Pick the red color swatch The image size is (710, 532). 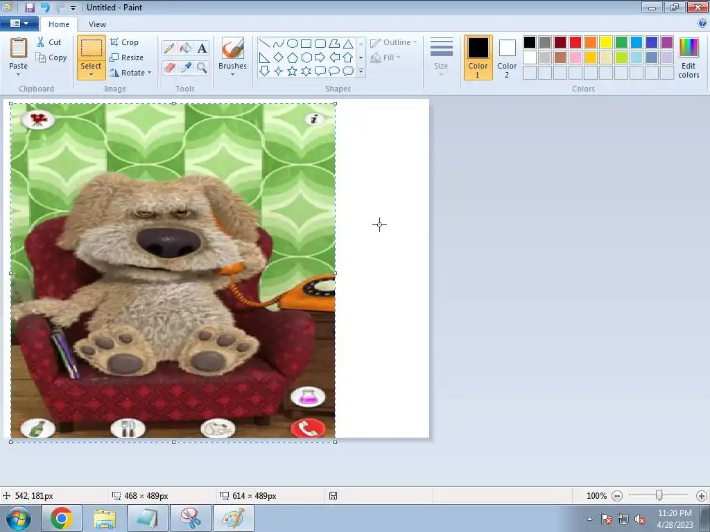point(575,42)
